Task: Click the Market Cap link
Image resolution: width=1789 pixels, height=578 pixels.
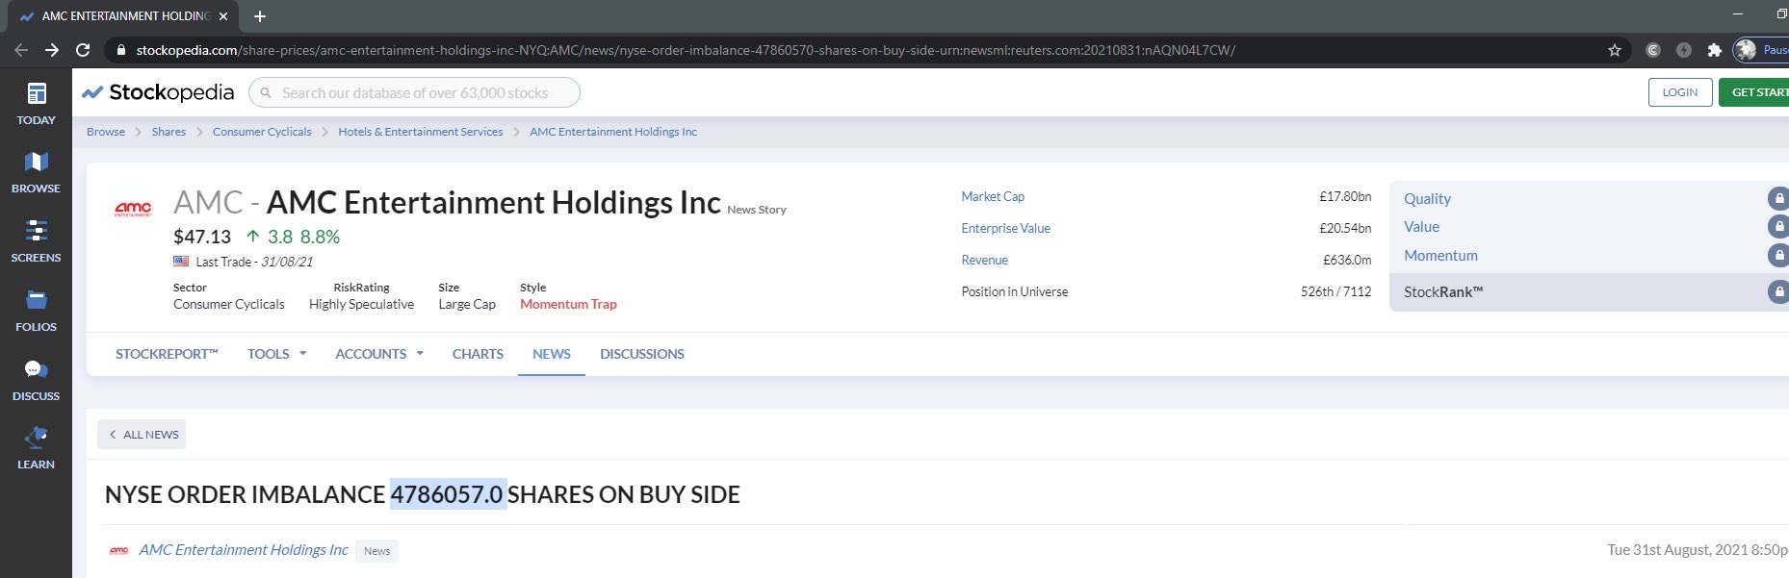Action: click(993, 196)
